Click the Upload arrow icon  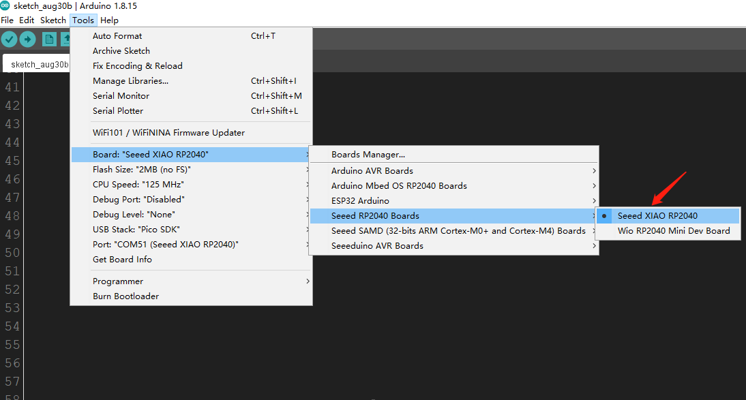[x=27, y=39]
